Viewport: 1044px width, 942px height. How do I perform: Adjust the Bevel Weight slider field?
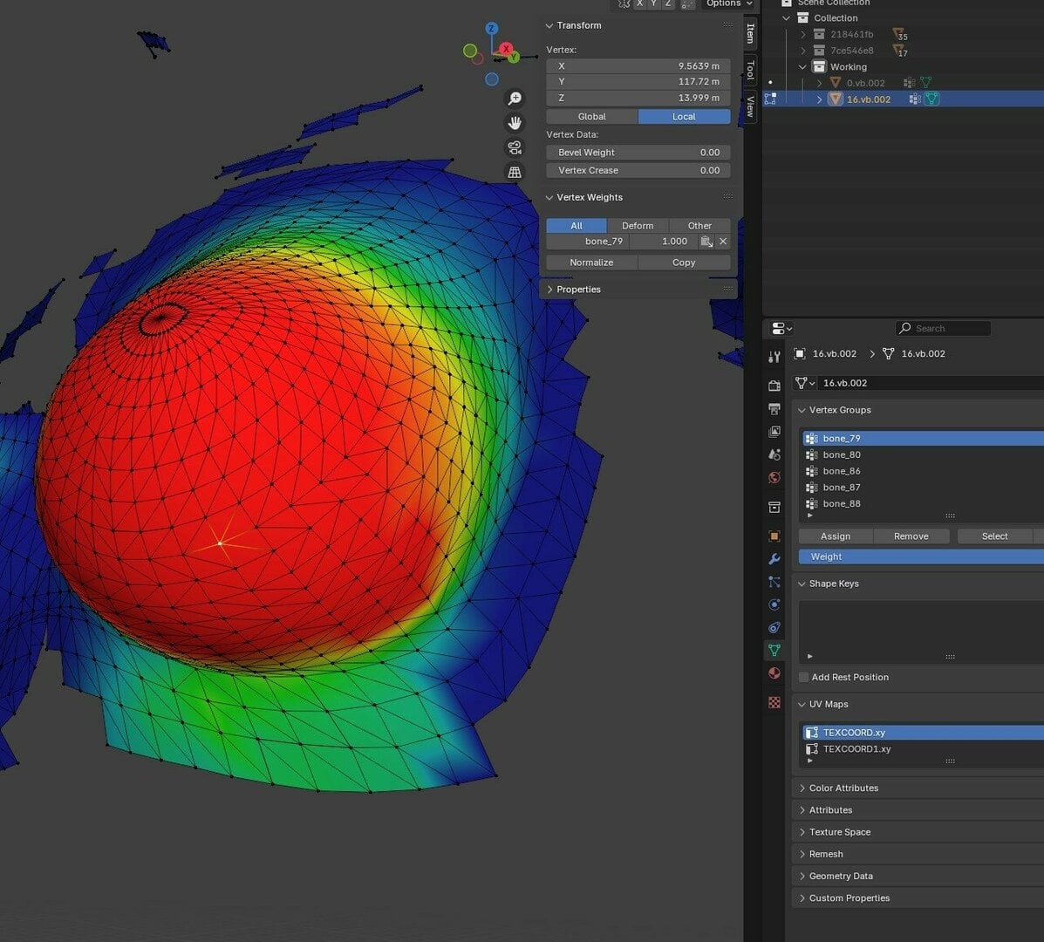638,153
